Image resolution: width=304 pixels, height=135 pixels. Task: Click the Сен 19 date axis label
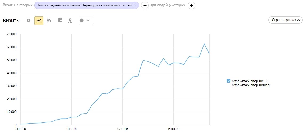[x=122, y=129]
